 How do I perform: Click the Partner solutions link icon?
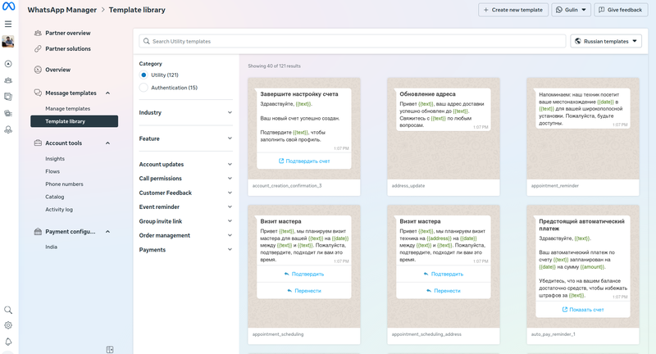click(x=38, y=49)
